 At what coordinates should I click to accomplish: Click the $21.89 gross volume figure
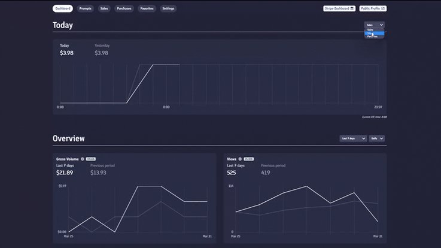coord(65,173)
